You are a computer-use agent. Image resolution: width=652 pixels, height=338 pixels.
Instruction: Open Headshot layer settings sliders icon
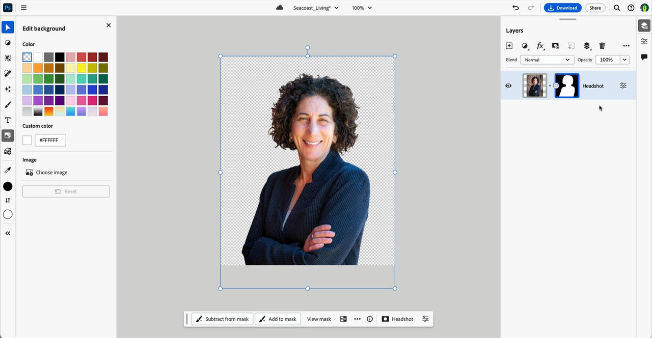point(623,86)
